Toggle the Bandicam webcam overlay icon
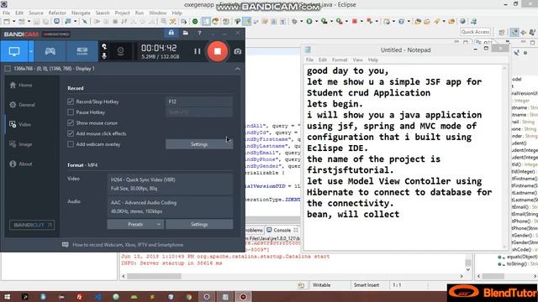 click(120, 51)
